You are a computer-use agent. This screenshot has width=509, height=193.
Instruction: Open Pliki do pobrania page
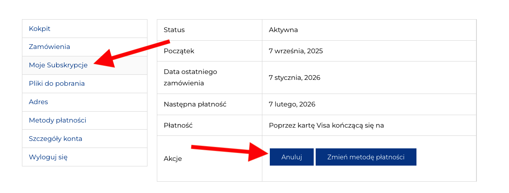[x=57, y=83]
